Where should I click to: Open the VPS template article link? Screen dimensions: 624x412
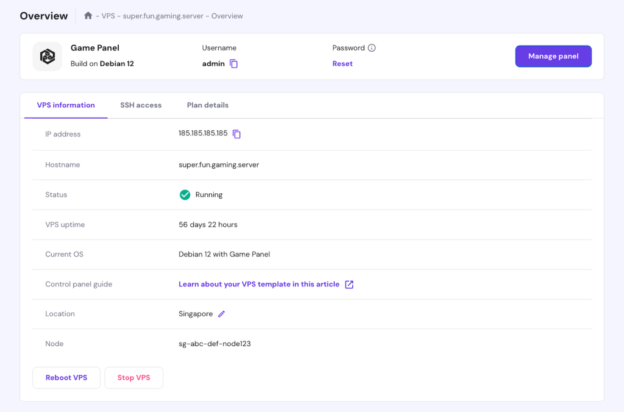pos(258,284)
